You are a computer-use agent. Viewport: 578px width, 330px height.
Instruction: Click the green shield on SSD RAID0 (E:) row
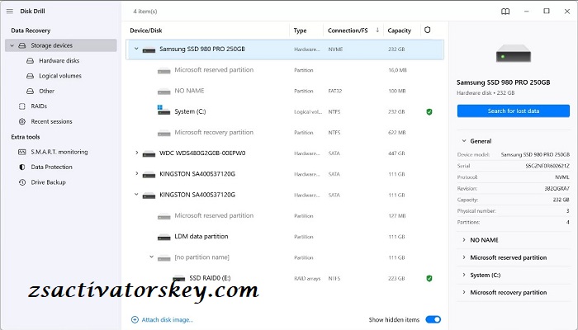pyautogui.click(x=429, y=279)
